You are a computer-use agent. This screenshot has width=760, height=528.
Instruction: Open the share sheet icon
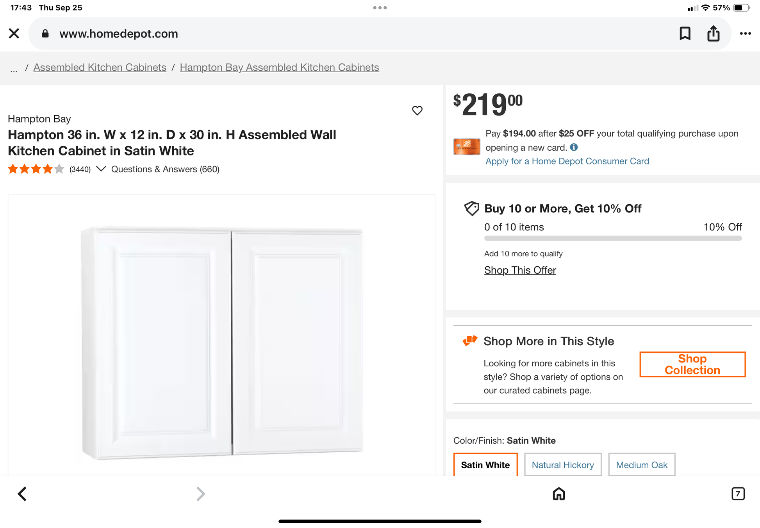point(713,34)
